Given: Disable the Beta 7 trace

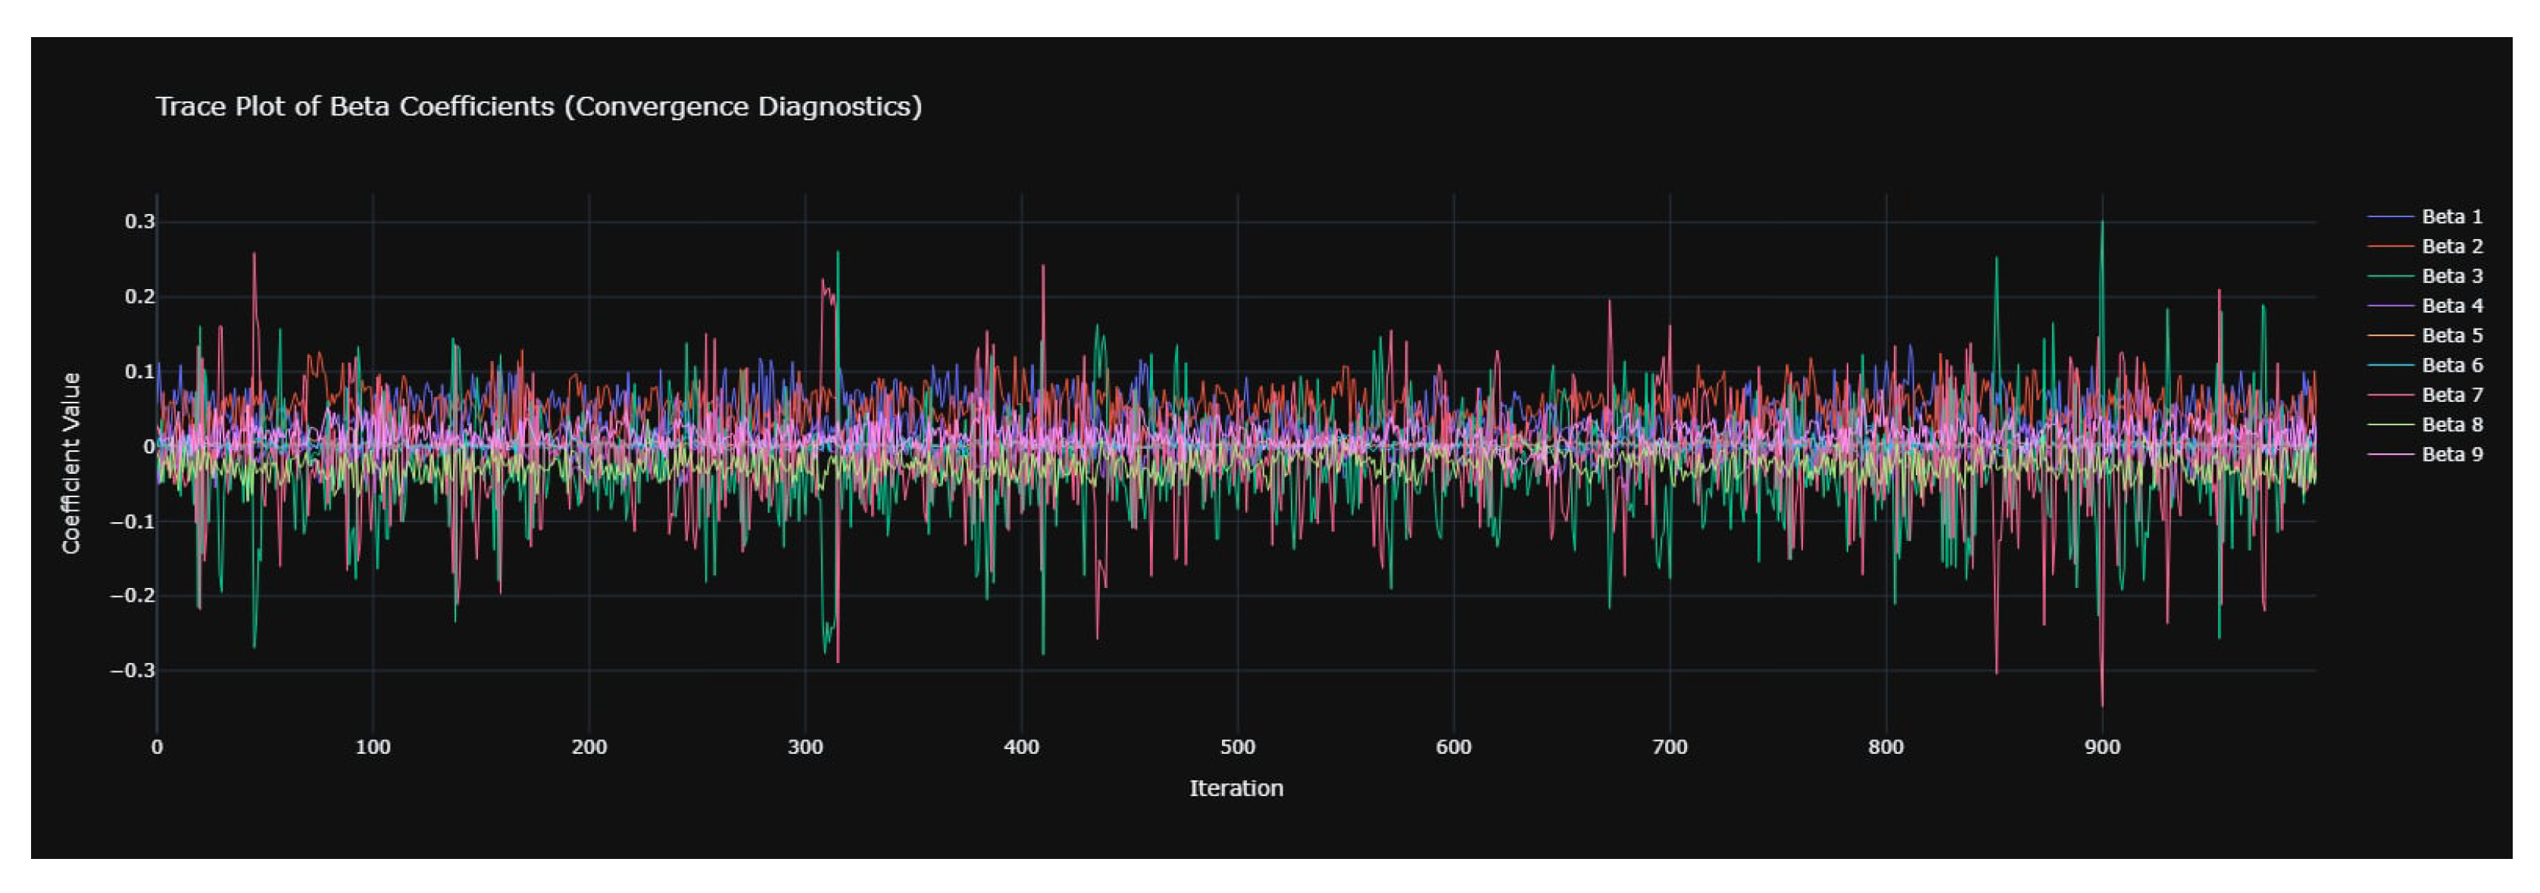Looking at the screenshot, I should [x=2451, y=395].
